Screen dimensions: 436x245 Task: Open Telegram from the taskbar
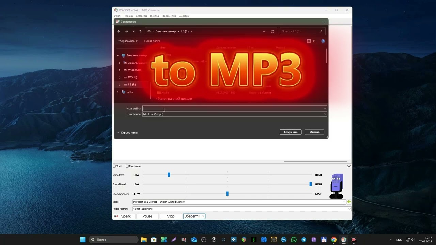[304, 240]
